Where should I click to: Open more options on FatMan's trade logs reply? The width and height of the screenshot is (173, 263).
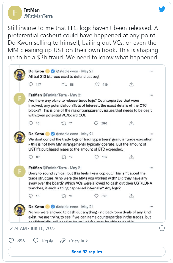pos(151,95)
